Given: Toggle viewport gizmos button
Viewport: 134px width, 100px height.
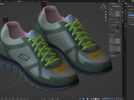Looking at the screenshot, I should (83, 99).
